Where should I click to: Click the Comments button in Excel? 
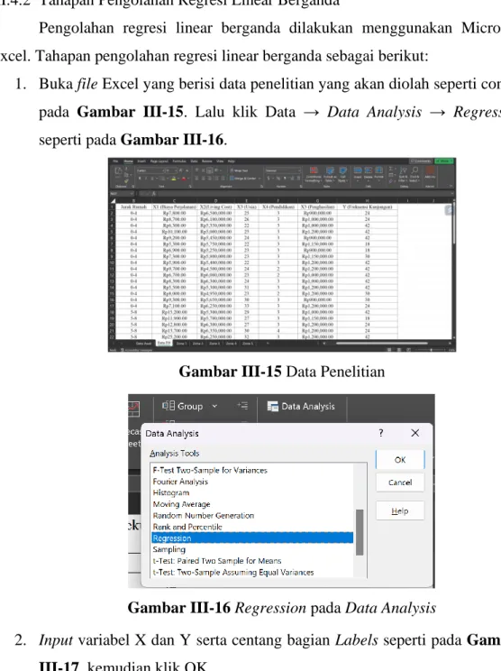421,161
